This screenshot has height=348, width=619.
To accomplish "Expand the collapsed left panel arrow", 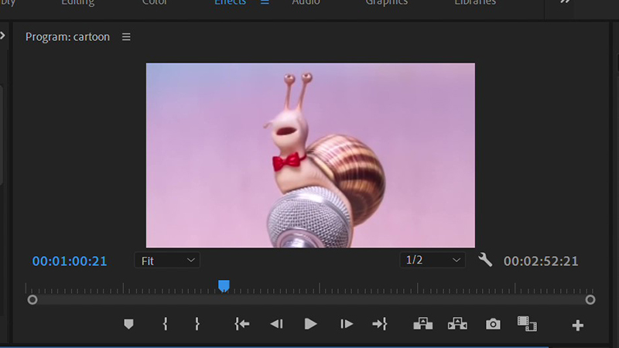I will [x=3, y=36].
